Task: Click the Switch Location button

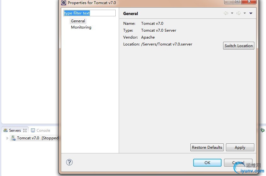Action: tap(239, 45)
